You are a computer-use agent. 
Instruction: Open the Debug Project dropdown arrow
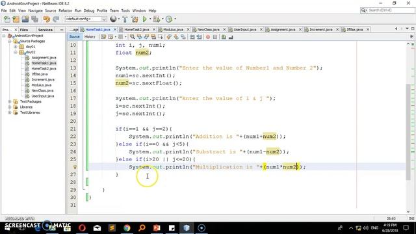point(162,19)
